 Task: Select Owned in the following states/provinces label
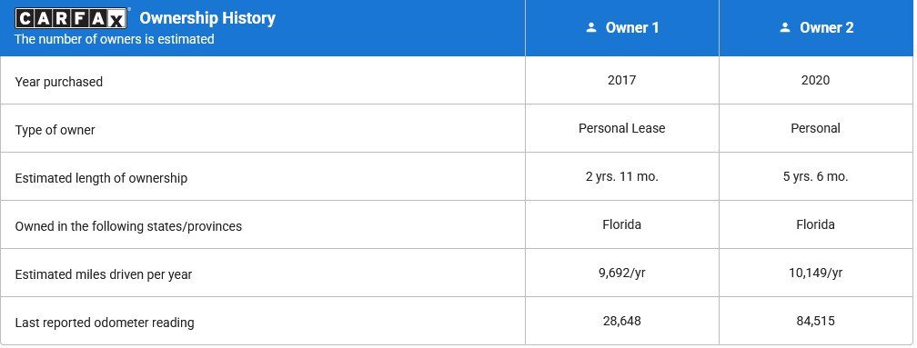pos(128,226)
